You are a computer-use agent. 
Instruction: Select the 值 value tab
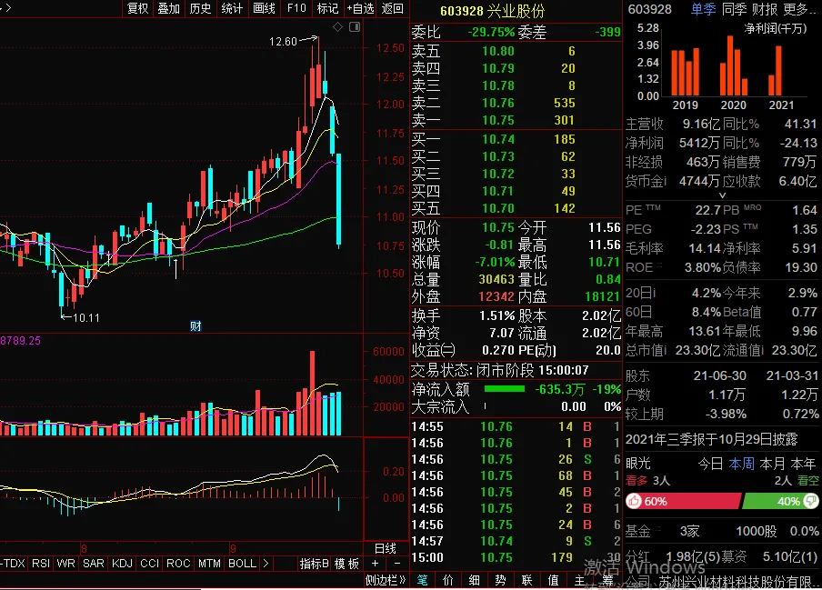pos(553,580)
